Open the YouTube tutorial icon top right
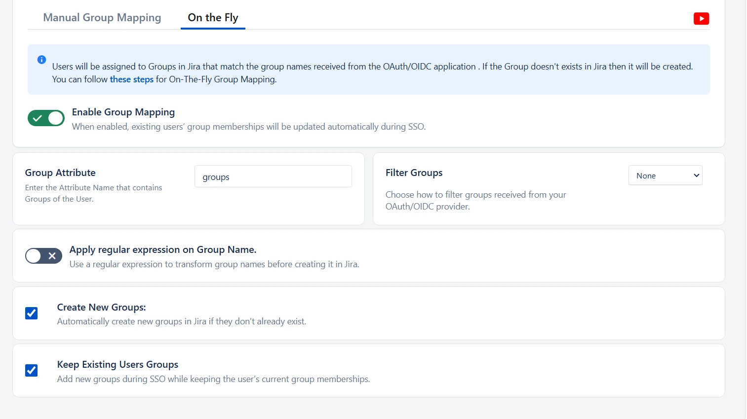The width and height of the screenshot is (747, 419). (x=701, y=19)
